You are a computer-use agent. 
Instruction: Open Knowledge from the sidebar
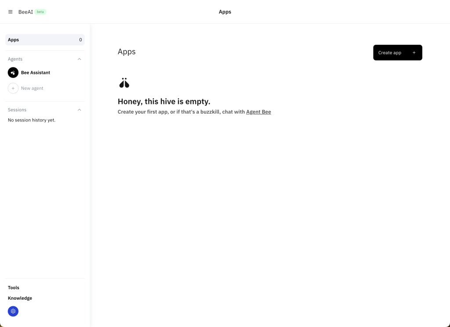pyautogui.click(x=20, y=298)
